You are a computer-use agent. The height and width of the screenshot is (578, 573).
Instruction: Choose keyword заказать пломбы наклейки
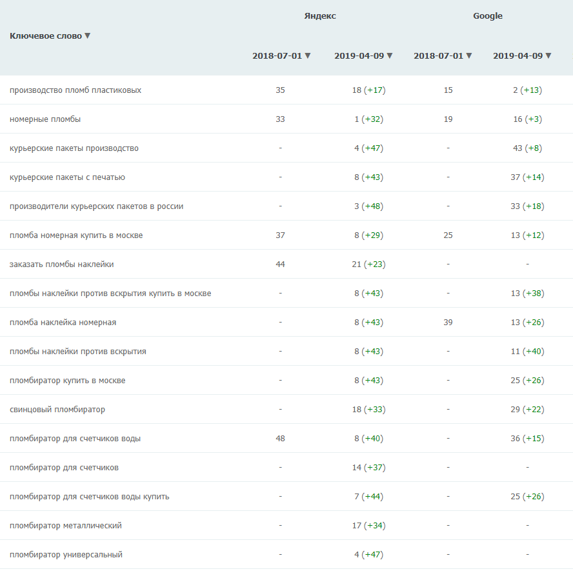point(62,264)
